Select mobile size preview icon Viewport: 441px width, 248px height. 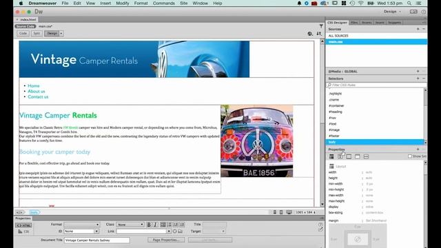275,212
